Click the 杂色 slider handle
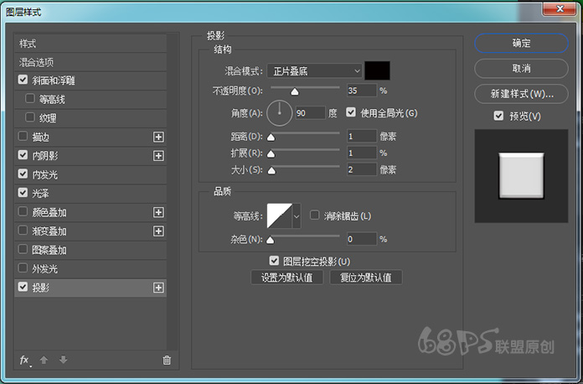The height and width of the screenshot is (384, 583). pyautogui.click(x=271, y=241)
